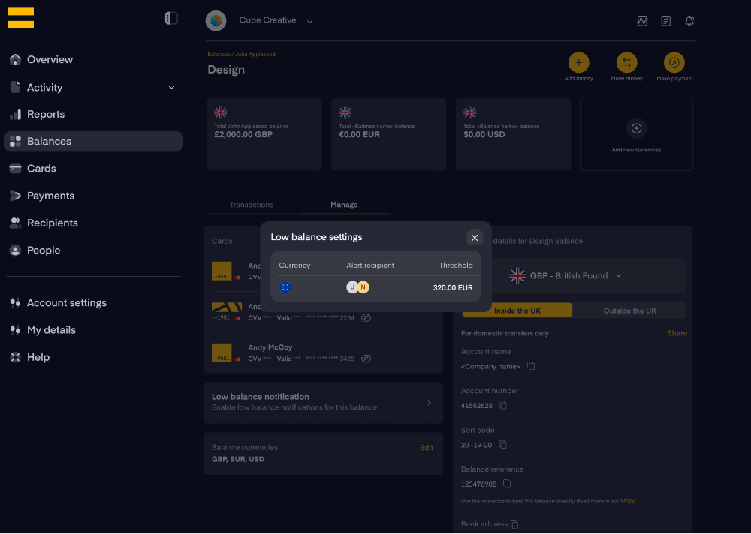Follow the Balances breadcrumb link
The width and height of the screenshot is (751, 534).
[219, 55]
